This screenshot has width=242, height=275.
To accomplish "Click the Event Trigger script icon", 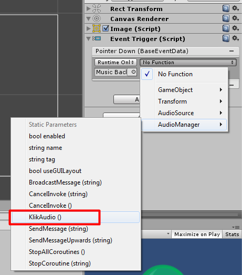I will coord(97,38).
